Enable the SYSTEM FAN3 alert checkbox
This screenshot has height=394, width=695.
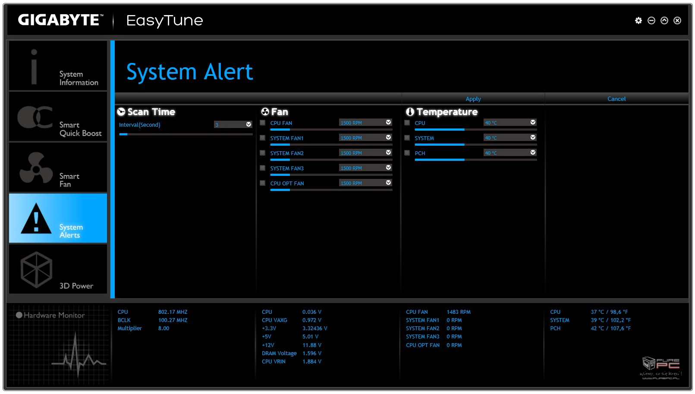click(x=262, y=168)
